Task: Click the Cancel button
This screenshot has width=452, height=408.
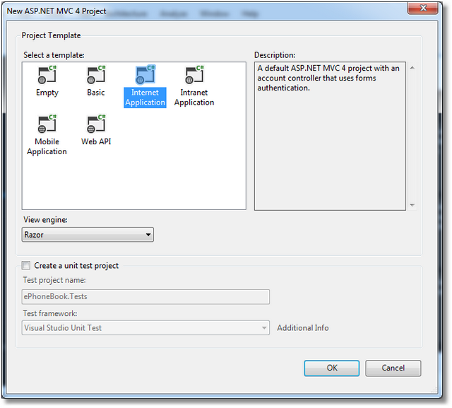Action: click(x=393, y=368)
